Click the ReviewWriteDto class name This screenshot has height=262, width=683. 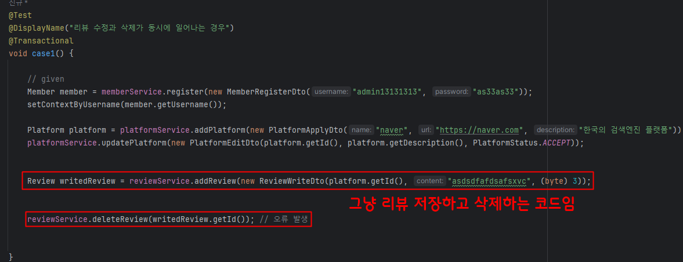(x=292, y=181)
